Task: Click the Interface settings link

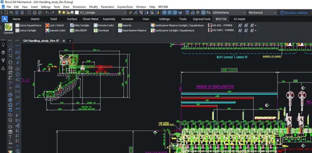Action: [296, 13]
